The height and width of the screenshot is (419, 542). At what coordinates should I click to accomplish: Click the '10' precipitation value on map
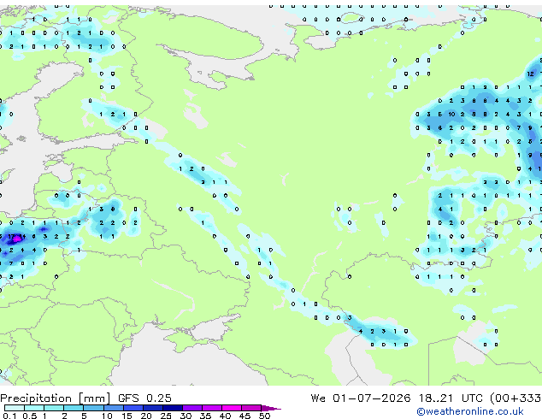[x=451, y=114]
